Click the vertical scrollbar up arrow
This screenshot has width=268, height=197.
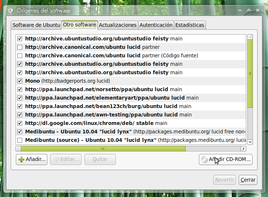(x=250, y=37)
